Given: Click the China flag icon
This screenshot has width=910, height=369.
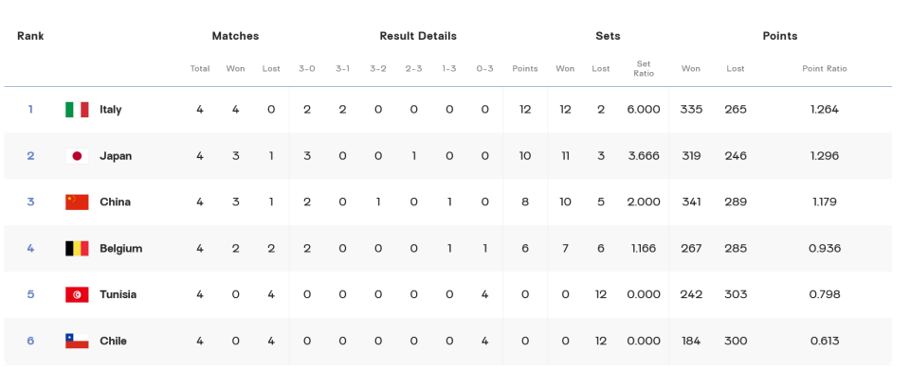Looking at the screenshot, I should [x=77, y=202].
